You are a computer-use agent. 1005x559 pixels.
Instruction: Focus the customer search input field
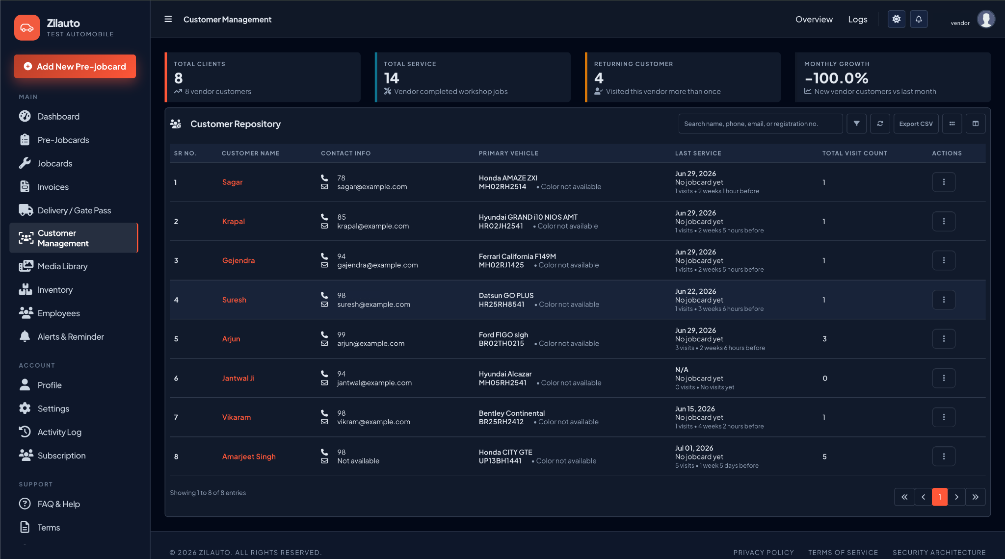tap(760, 124)
